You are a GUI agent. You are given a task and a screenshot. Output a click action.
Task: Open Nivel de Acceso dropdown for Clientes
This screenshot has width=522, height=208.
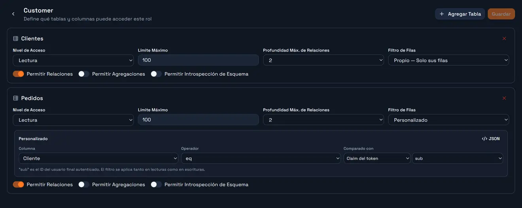point(73,60)
